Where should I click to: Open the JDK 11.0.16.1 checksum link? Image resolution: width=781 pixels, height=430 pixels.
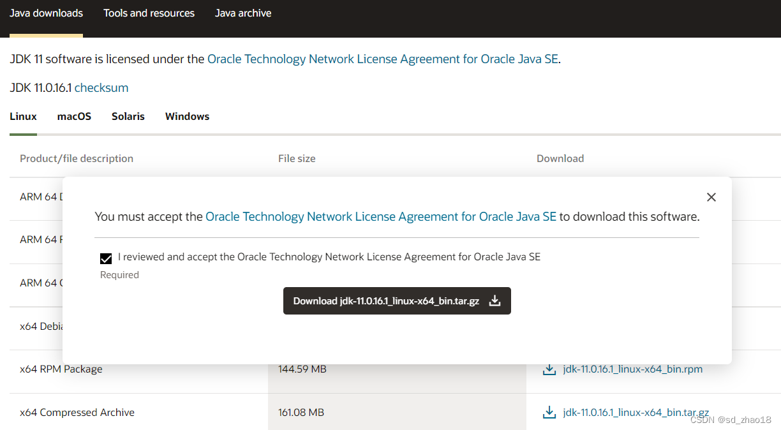101,88
